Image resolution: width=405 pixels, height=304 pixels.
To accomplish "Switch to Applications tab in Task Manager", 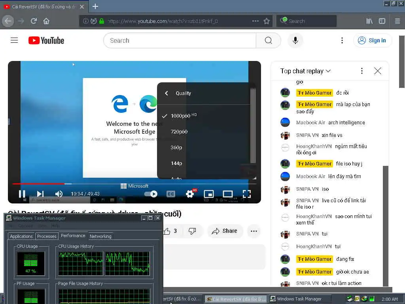I will [x=21, y=236].
